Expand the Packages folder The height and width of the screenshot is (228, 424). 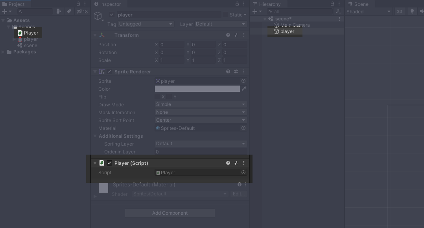(x=3, y=52)
